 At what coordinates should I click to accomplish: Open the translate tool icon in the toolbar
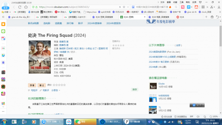tap(189, 7)
